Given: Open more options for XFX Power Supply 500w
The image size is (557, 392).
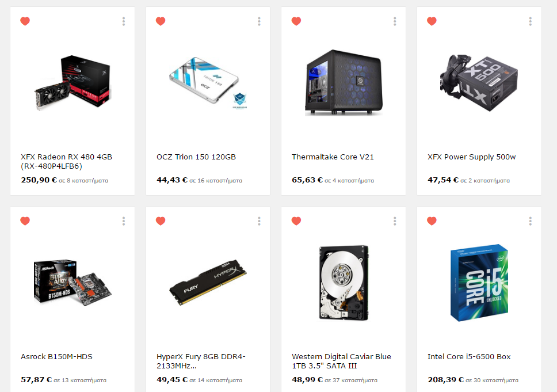Looking at the screenshot, I should 531,21.
